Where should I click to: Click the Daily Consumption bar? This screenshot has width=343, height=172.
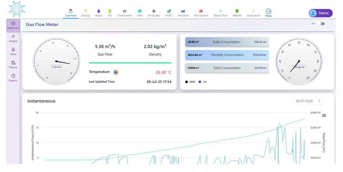pos(227,42)
